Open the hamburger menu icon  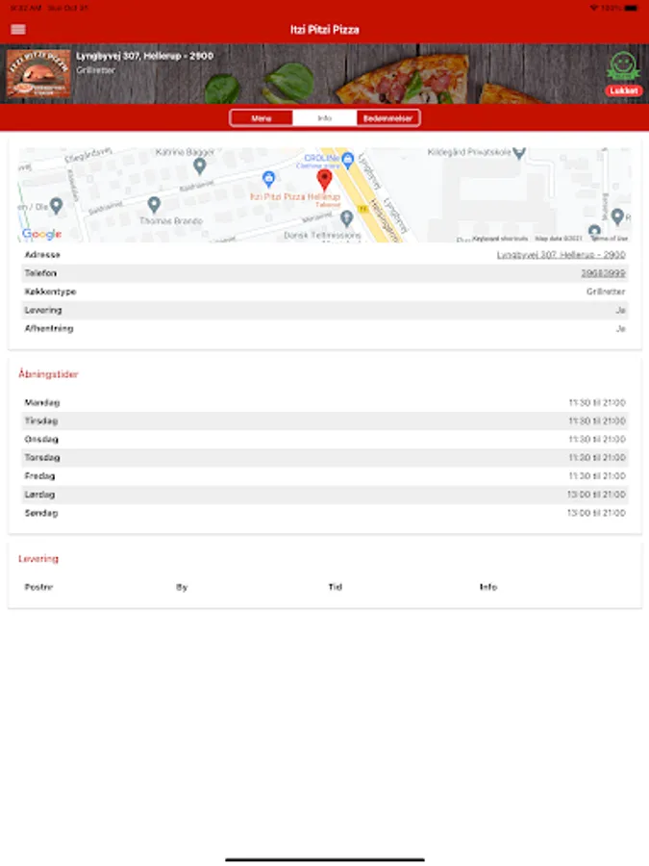[x=18, y=29]
